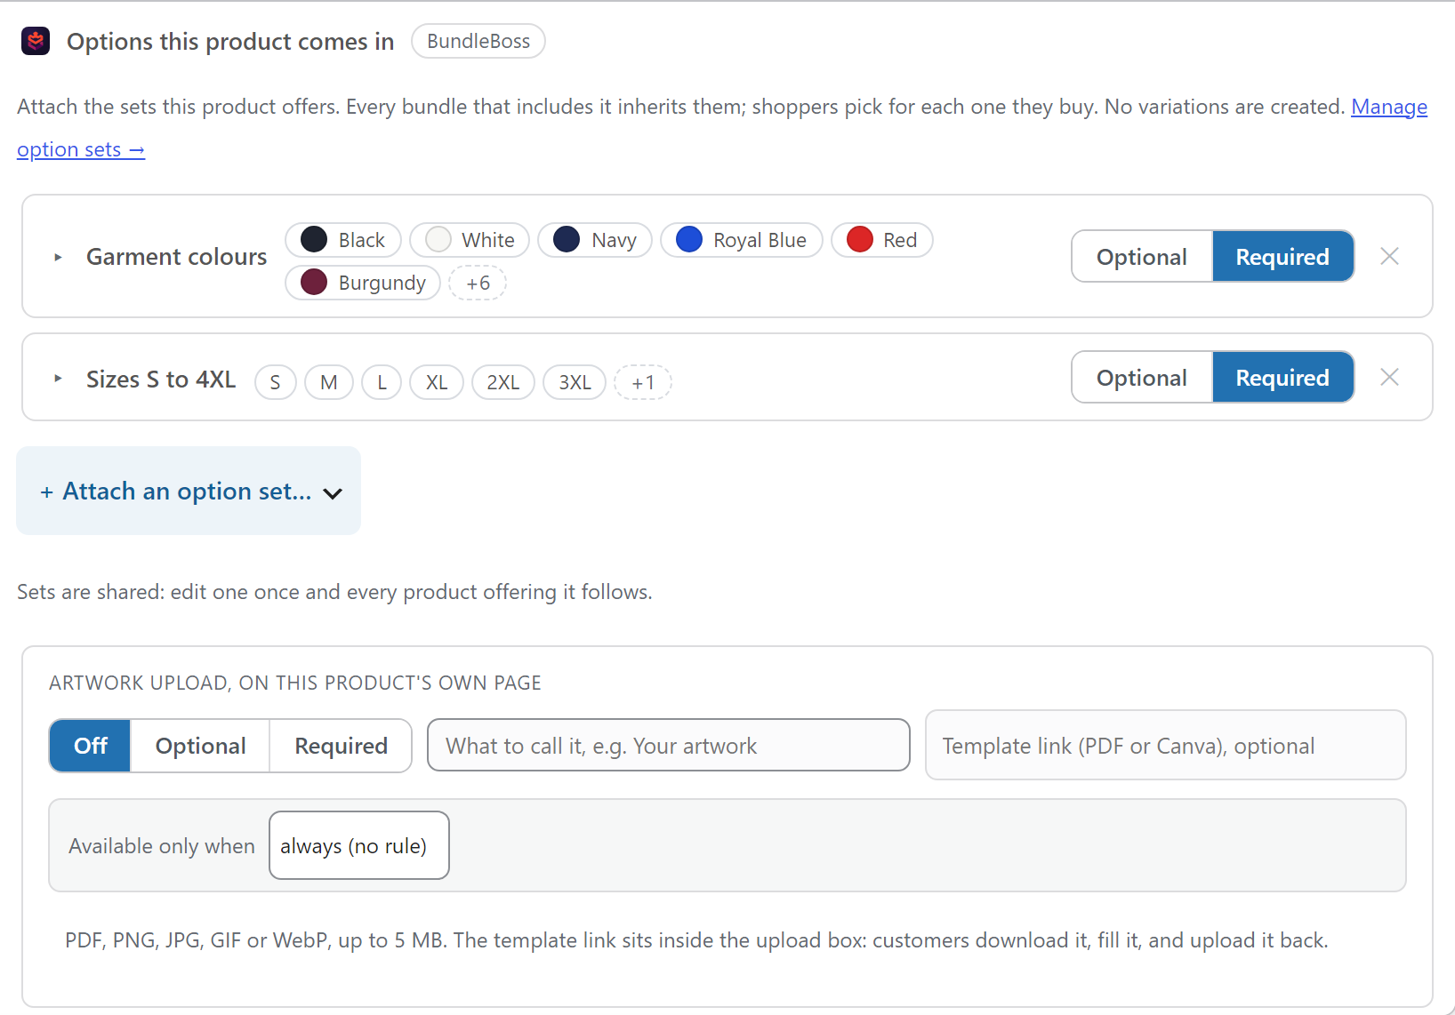Expand the Garment colours set arrow

coord(58,257)
